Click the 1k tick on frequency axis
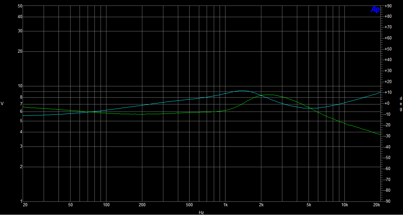Image resolution: width=403 pixels, height=215 pixels. coord(225,205)
